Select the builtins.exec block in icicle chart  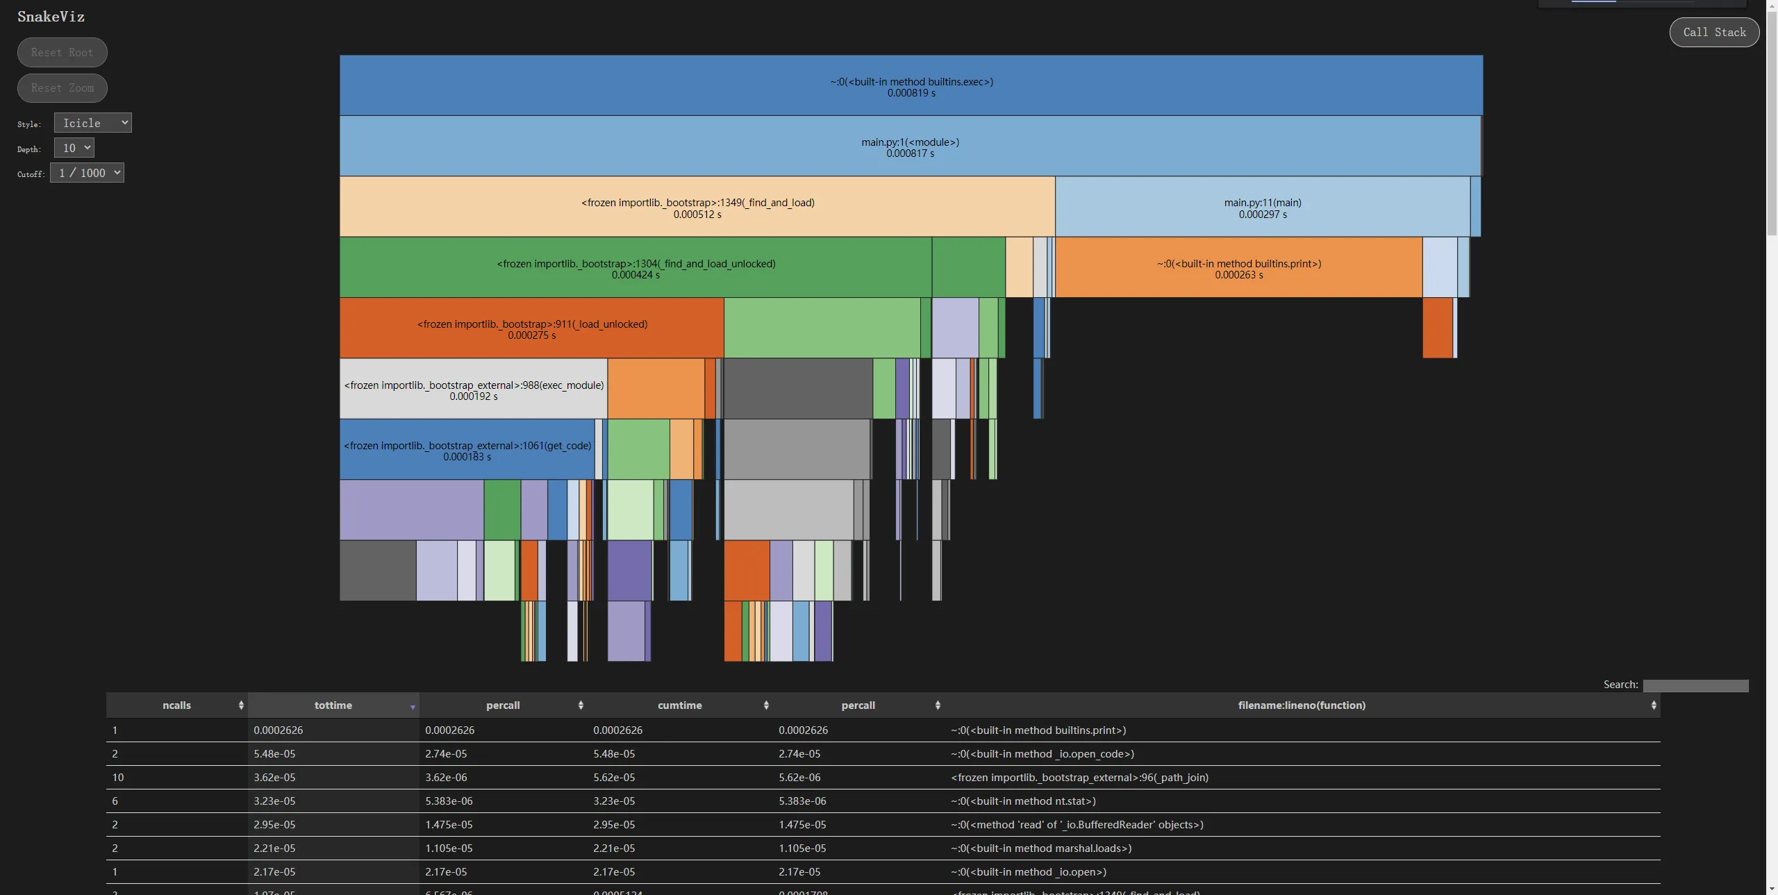pos(911,85)
